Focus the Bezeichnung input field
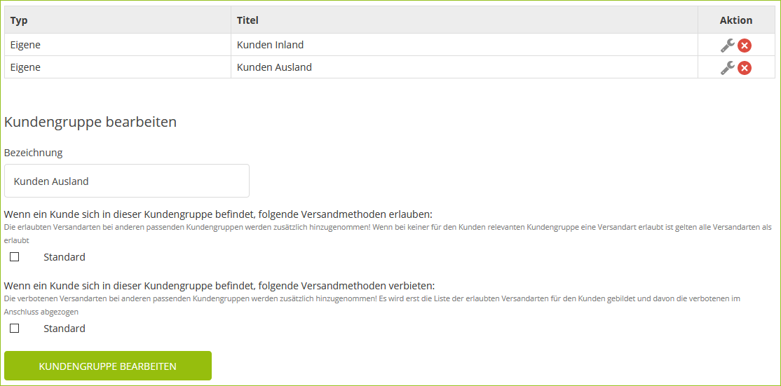 126,181
